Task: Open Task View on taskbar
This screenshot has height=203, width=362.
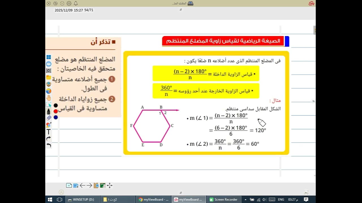Action: click(x=59, y=199)
